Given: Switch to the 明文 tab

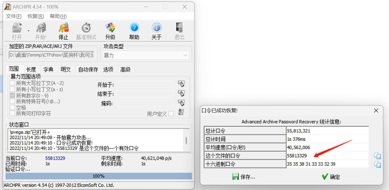Looking at the screenshot, I should pyautogui.click(x=66, y=69).
